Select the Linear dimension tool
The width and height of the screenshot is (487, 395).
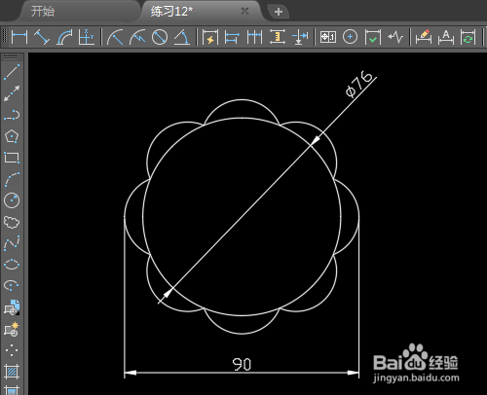pyautogui.click(x=19, y=37)
